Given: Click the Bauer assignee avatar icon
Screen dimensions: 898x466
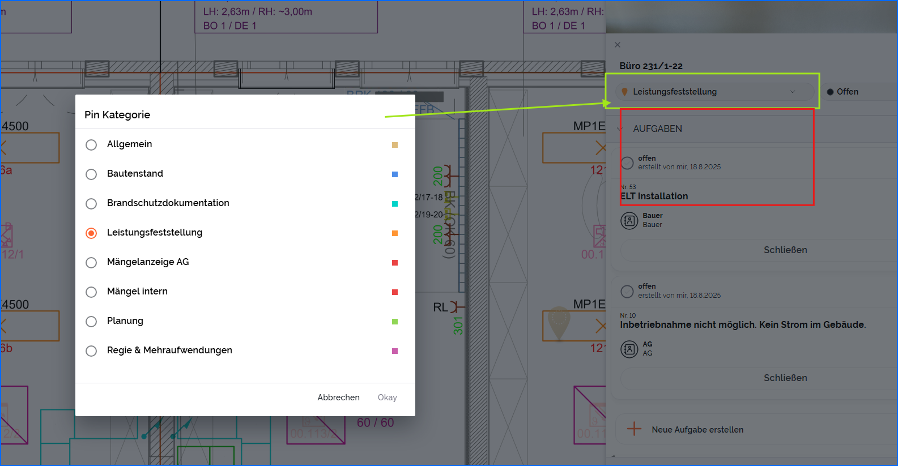Looking at the screenshot, I should [x=629, y=220].
